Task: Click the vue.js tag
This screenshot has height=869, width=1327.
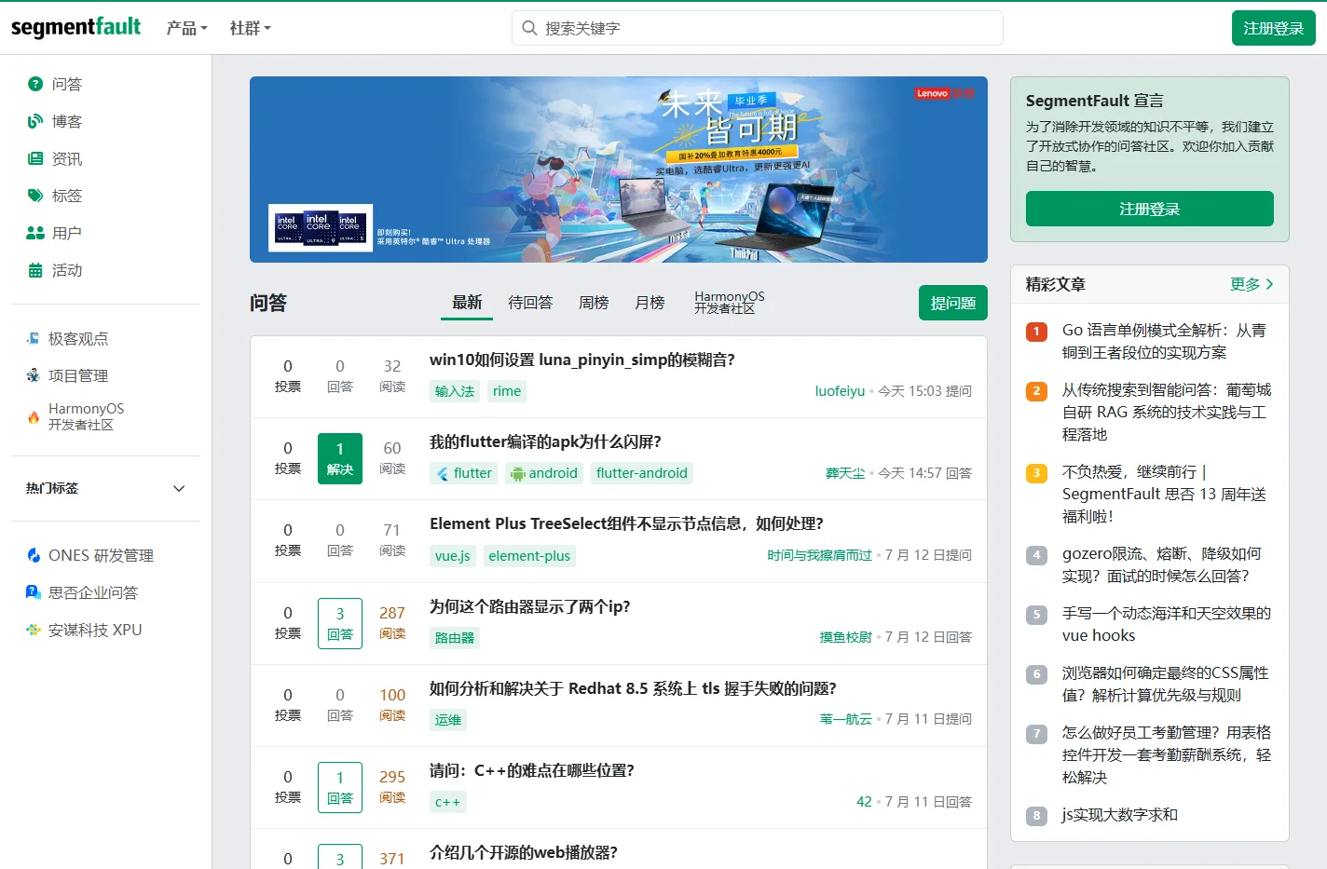Action: coord(452,556)
